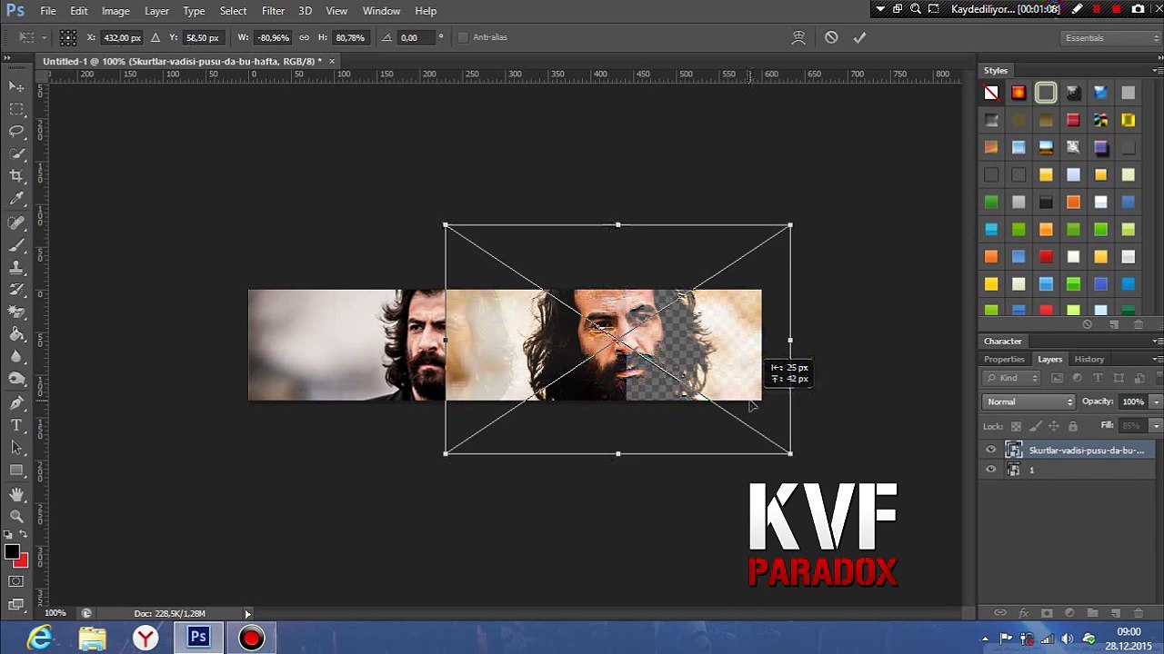Toggle lock position
The height and width of the screenshot is (654, 1164).
pos(1054,426)
